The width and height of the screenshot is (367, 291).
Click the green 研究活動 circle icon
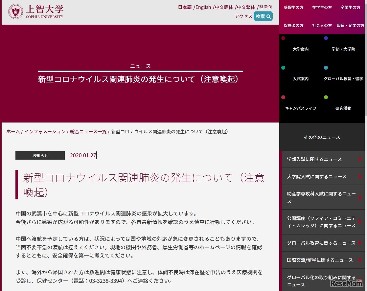326,97
